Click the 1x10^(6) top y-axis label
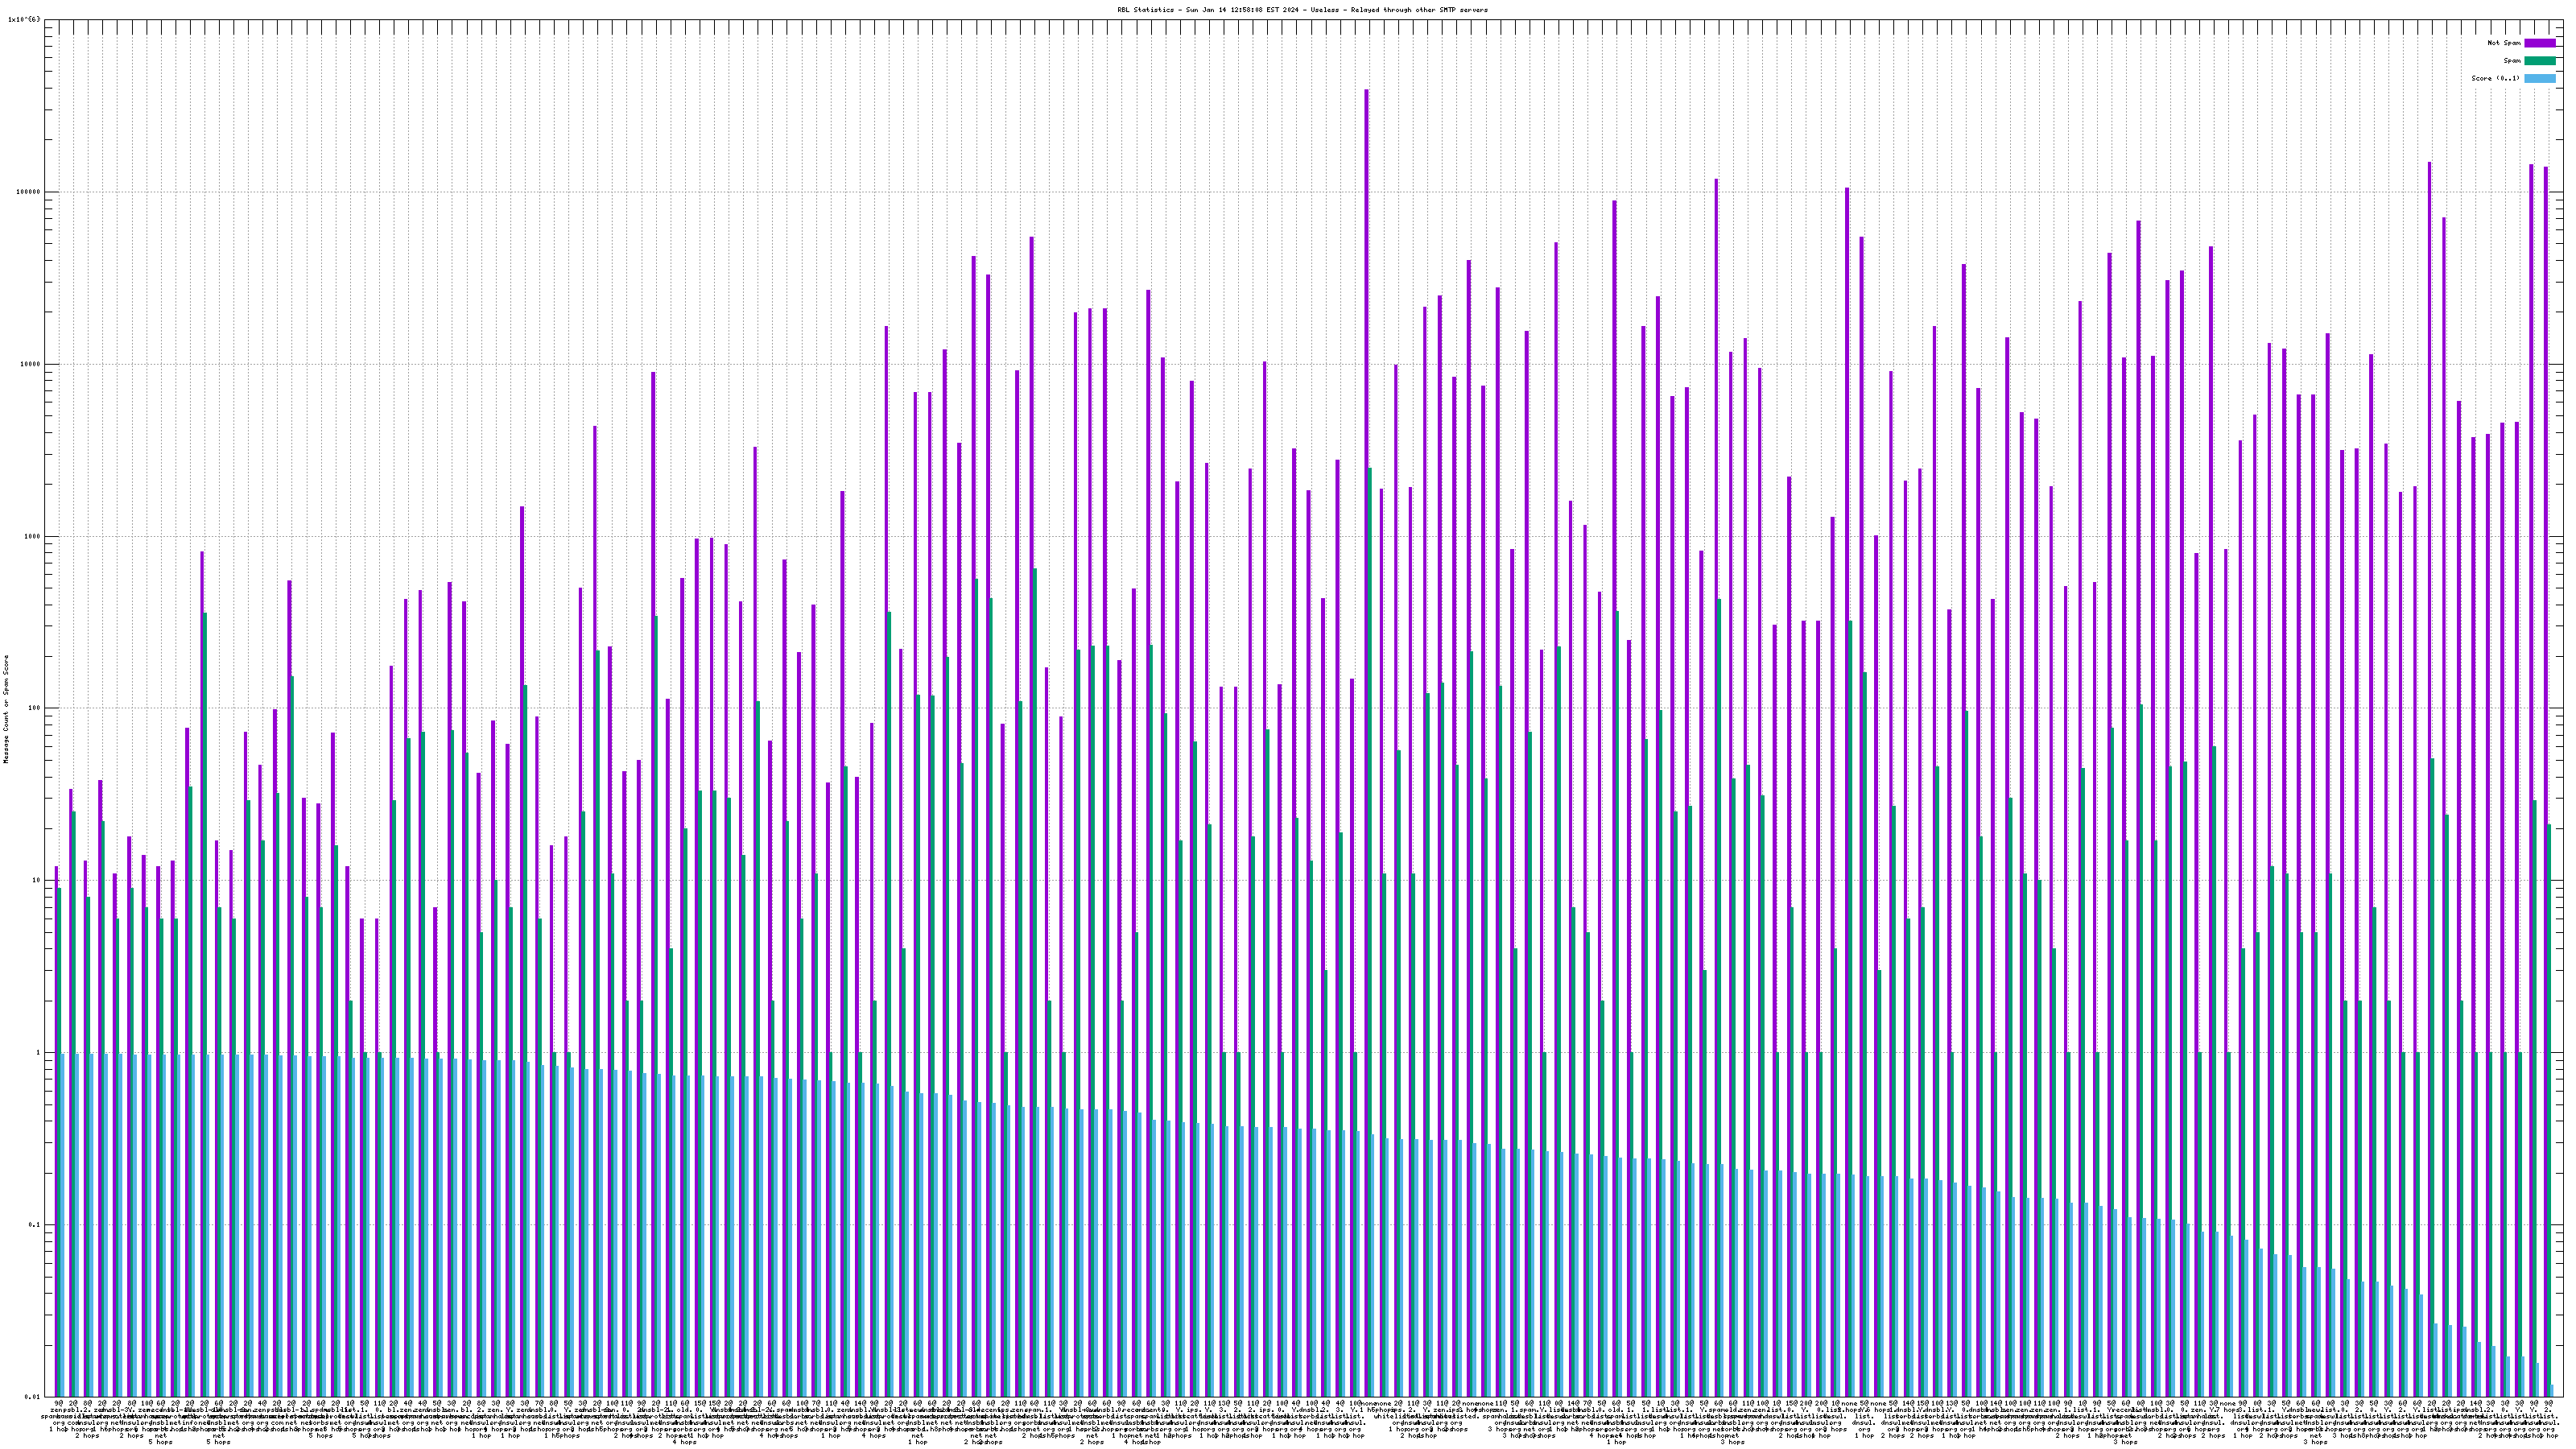Viewport: 2576px width, 1449px height. [x=24, y=19]
